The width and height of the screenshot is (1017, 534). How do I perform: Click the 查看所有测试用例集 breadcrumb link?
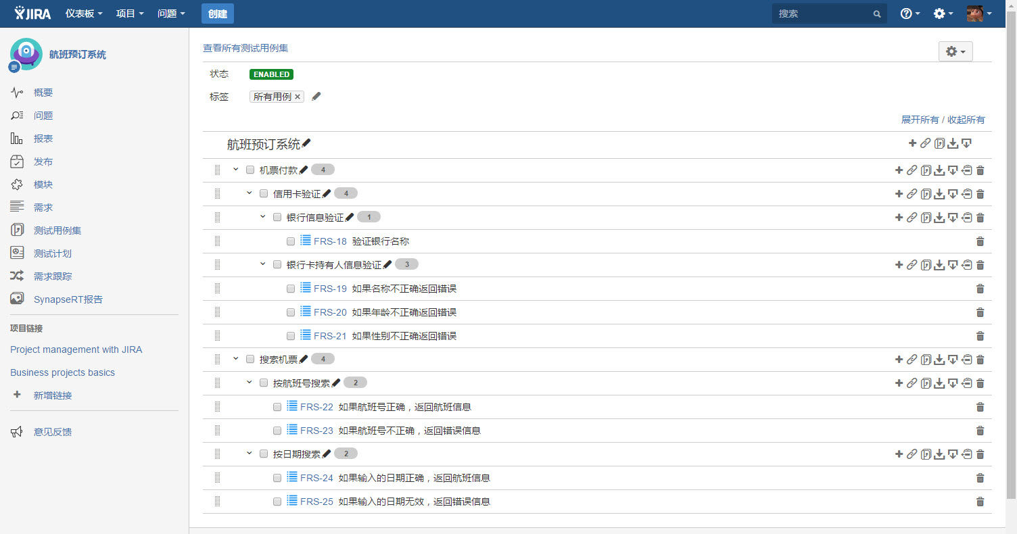pyautogui.click(x=246, y=49)
